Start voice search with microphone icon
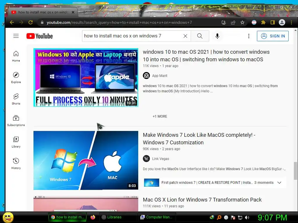The image size is (298, 223). pyautogui.click(x=217, y=36)
